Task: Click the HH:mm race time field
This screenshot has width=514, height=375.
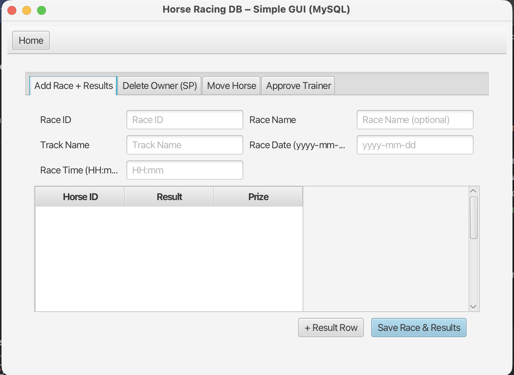Action: (184, 170)
